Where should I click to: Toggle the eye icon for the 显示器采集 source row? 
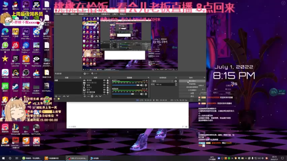(x=104, y=92)
